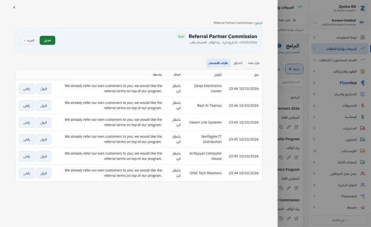This screenshot has height=227, width=371.
Task: Reject the Al Rayyan Computer House request
Action: tap(27, 156)
